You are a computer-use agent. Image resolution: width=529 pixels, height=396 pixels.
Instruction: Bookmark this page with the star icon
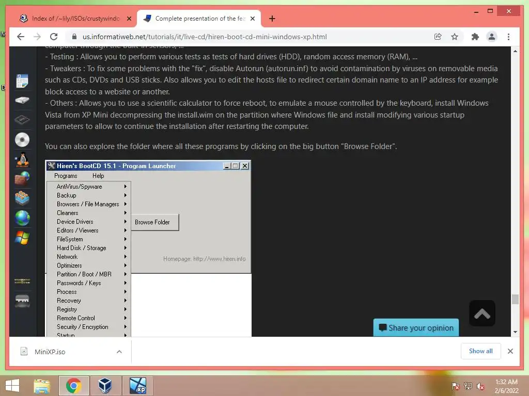click(x=455, y=37)
